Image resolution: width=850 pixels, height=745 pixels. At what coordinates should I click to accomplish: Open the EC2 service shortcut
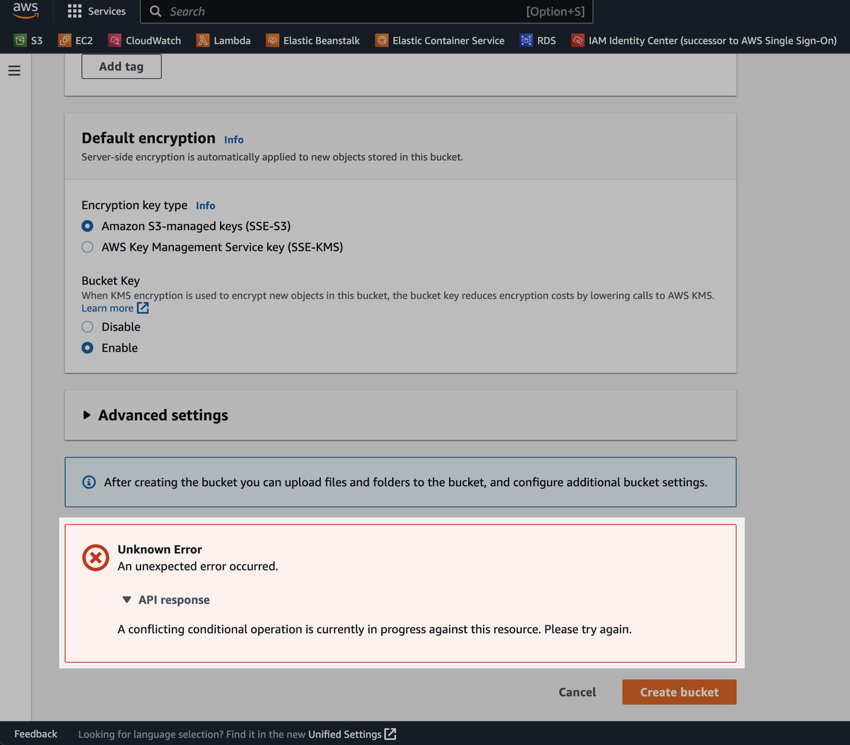click(76, 41)
